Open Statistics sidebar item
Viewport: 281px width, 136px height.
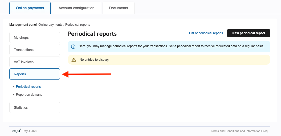(35, 107)
